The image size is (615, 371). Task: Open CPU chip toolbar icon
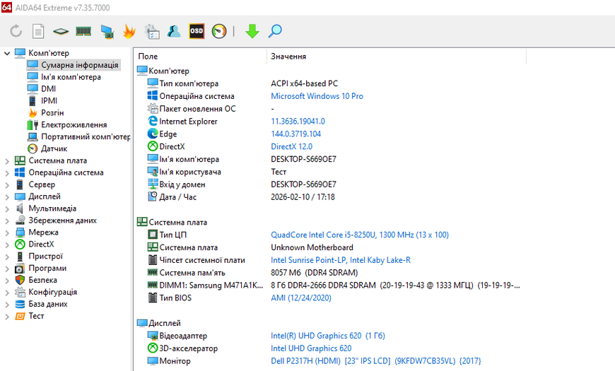60,31
